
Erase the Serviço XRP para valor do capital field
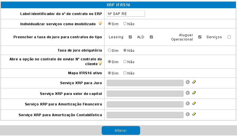[x=194, y=93]
